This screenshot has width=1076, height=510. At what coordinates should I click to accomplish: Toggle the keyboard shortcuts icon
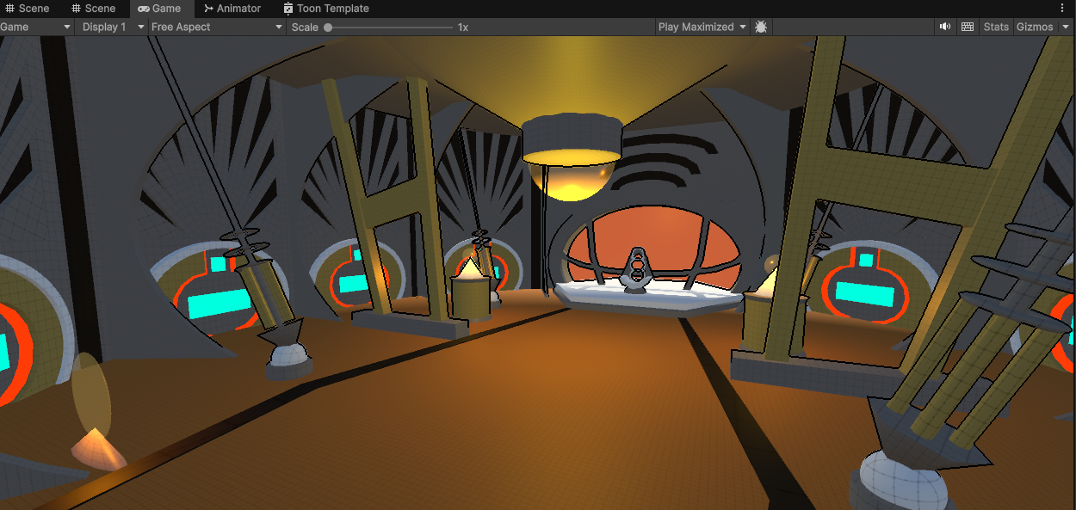pyautogui.click(x=968, y=27)
